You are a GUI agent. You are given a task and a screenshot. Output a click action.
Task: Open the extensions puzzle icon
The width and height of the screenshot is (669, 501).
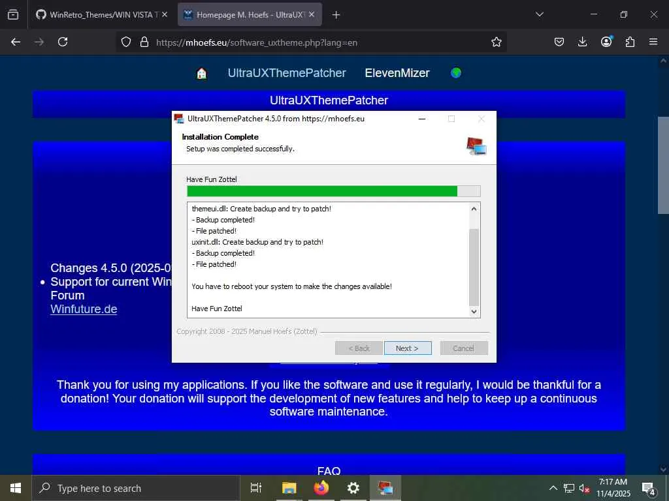tap(630, 42)
